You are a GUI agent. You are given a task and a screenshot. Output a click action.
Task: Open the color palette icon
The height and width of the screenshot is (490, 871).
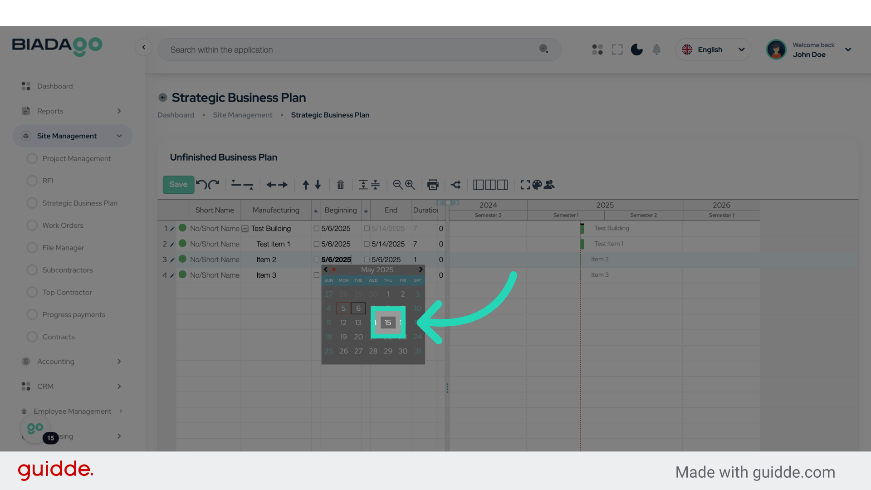537,185
